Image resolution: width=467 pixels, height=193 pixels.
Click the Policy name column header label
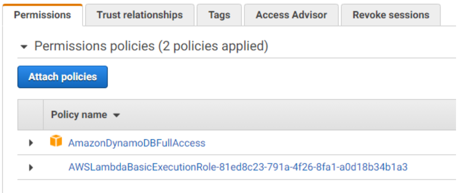click(x=79, y=115)
